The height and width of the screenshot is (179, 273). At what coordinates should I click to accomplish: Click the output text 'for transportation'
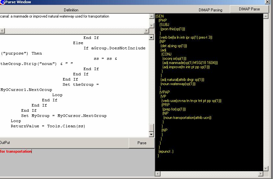16,151
